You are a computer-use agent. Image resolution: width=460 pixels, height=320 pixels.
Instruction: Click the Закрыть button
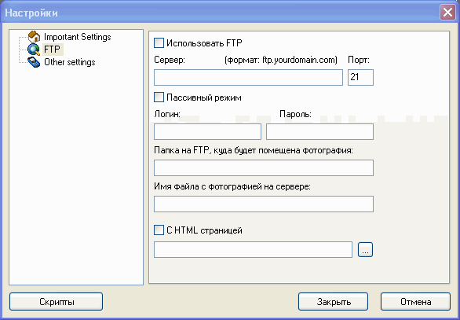coord(334,301)
